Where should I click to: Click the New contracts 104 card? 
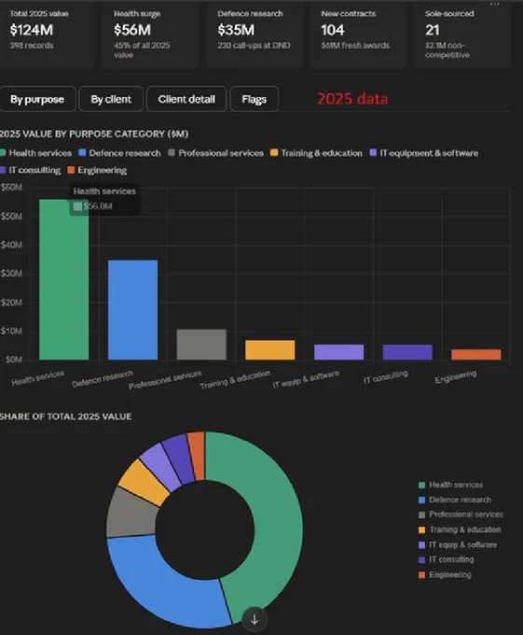[358, 35]
